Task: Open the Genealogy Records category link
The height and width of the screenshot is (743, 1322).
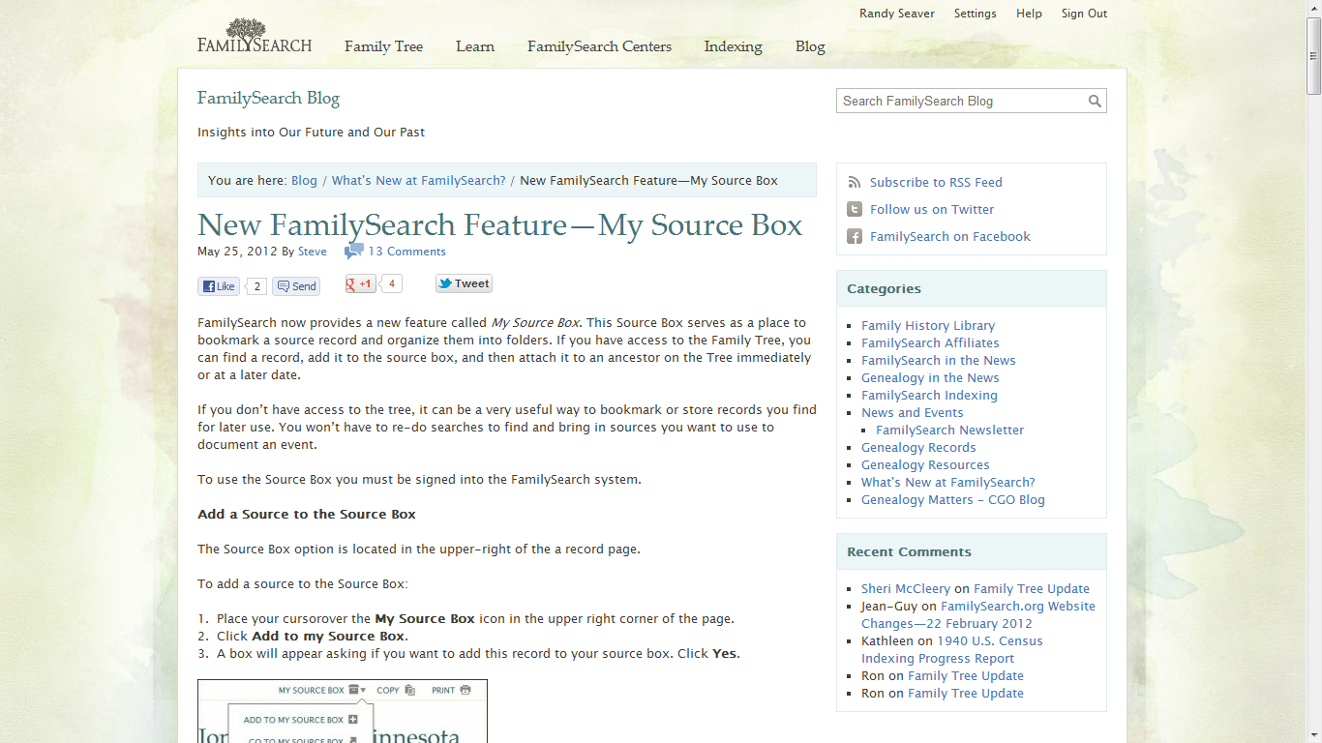Action: [x=917, y=447]
